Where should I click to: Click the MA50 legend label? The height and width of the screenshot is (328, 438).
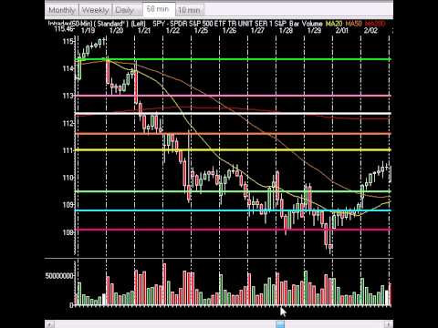click(353, 24)
